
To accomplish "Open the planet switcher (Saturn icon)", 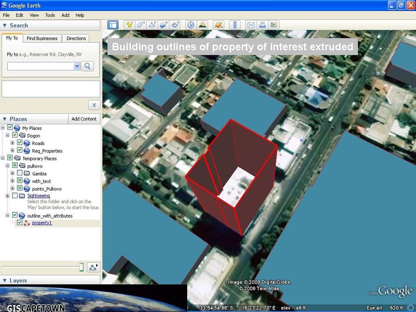I will 219,25.
